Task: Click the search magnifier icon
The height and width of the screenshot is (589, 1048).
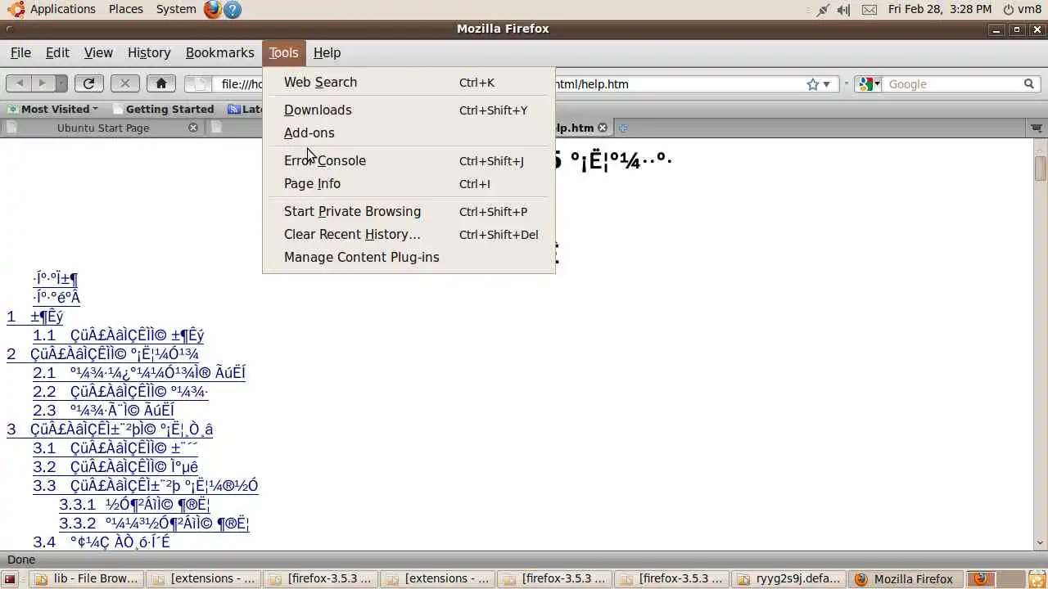Action: click(1029, 83)
